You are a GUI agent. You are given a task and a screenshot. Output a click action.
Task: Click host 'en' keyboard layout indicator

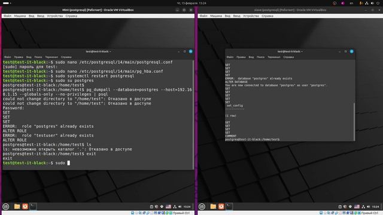pyautogui.click(x=351, y=3)
